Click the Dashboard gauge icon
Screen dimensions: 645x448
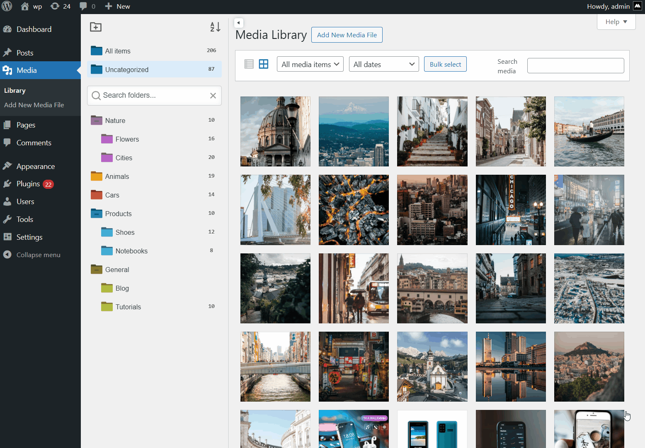point(7,29)
